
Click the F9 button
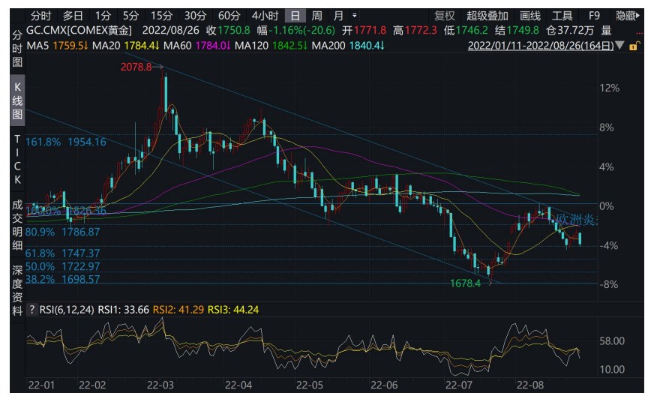pyautogui.click(x=594, y=16)
